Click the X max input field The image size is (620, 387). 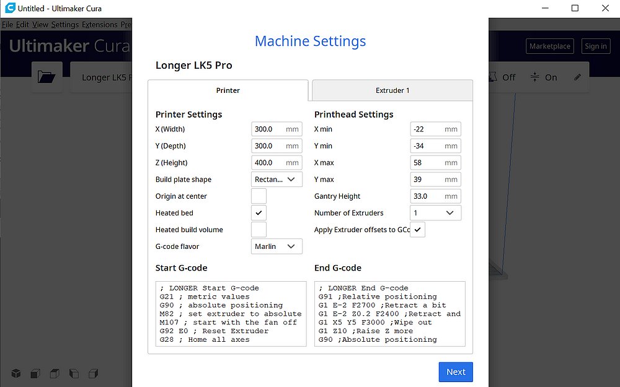click(435, 163)
